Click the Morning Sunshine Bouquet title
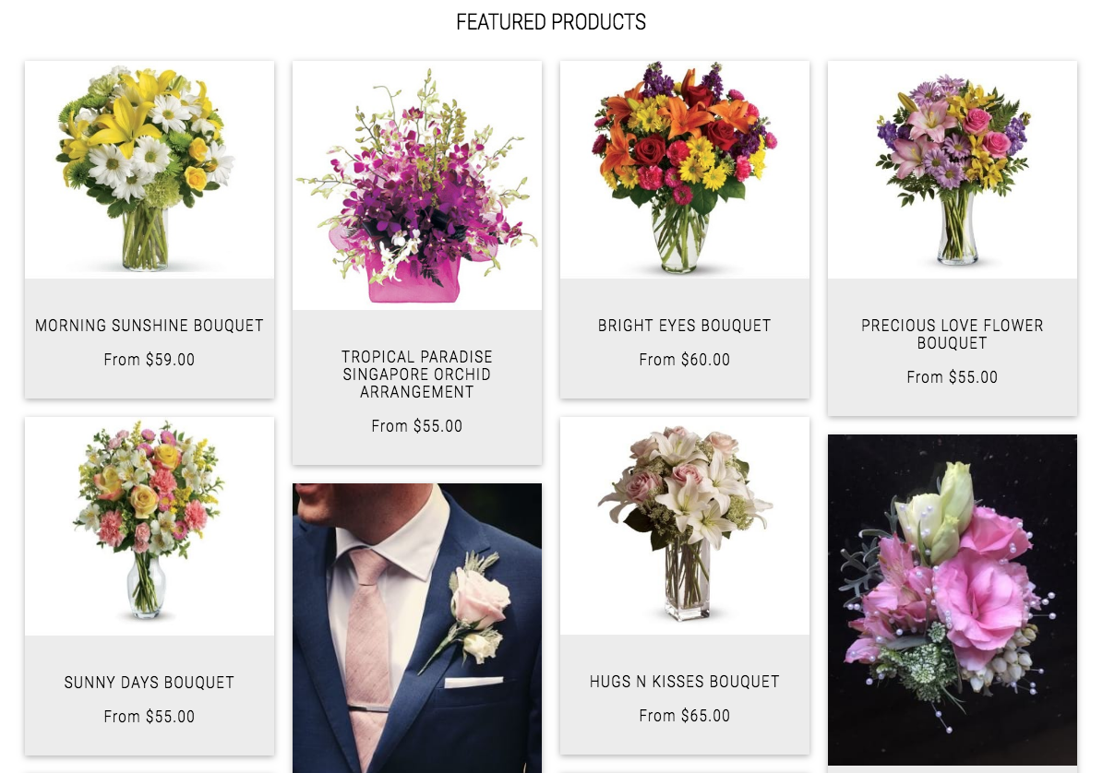The width and height of the screenshot is (1103, 773). [150, 326]
